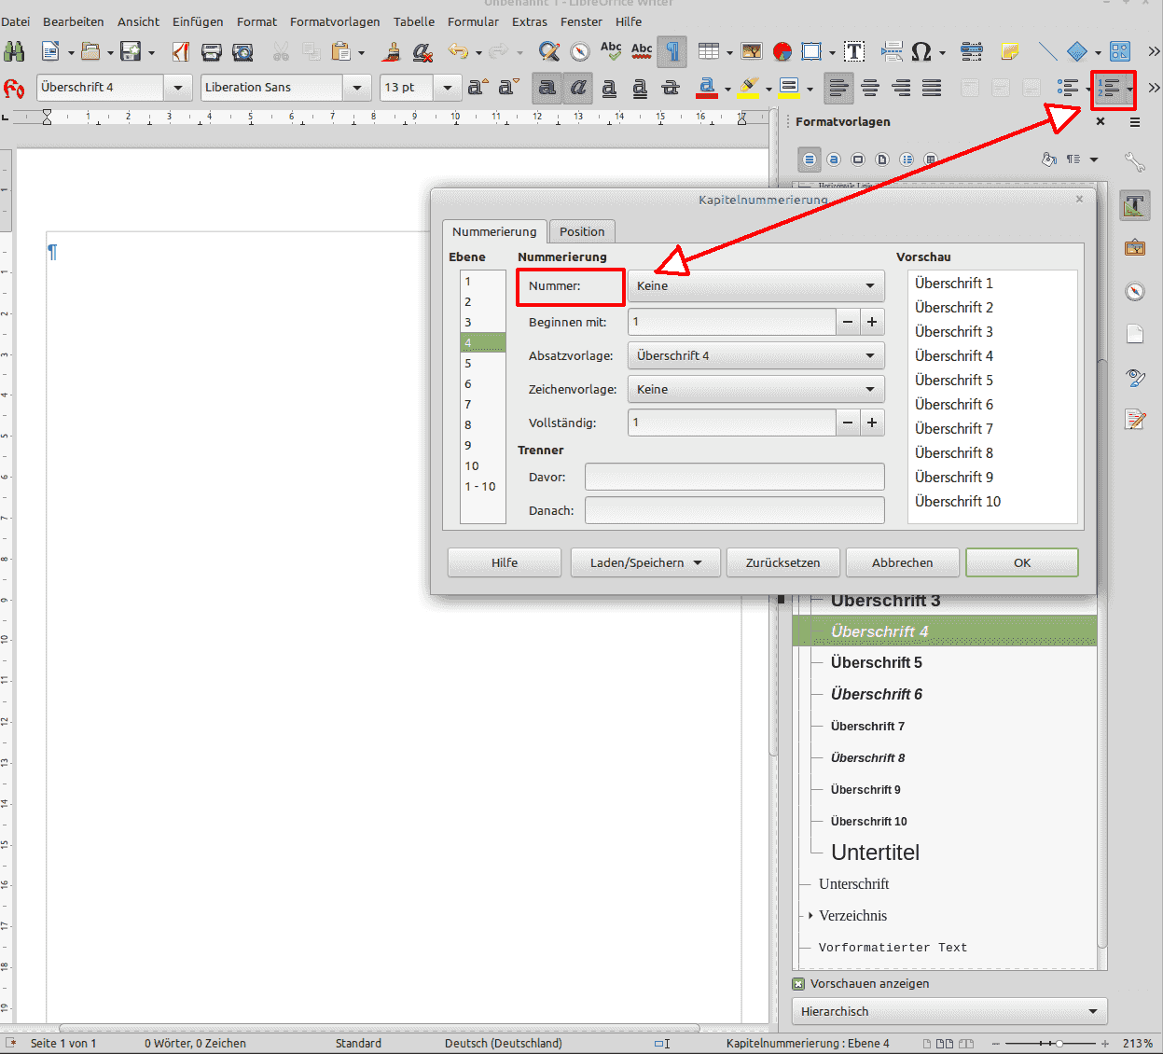Screen dimensions: 1163x1054
Task: Open Nummer dropdown showing Keine
Action: tap(756, 285)
